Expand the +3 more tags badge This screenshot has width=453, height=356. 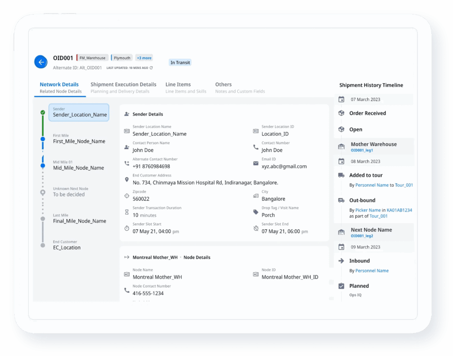[x=144, y=58]
